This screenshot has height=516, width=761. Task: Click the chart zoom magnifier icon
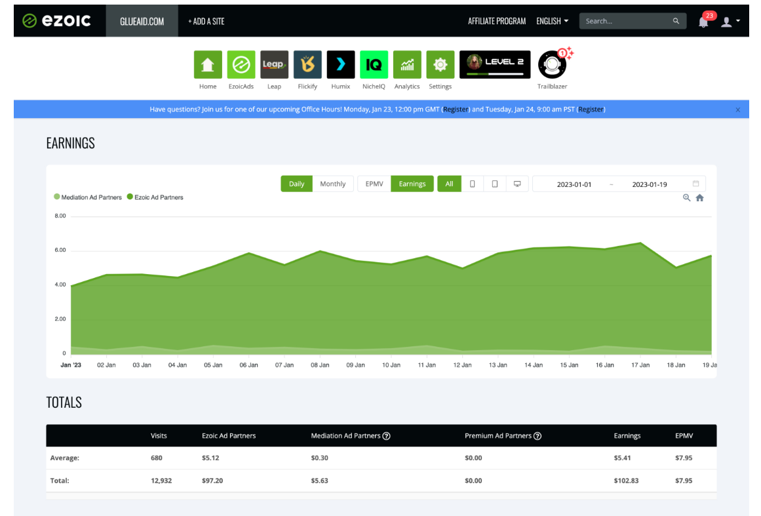(x=687, y=197)
